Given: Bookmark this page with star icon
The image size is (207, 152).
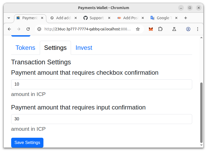Looking at the screenshot, I should pyautogui.click(x=138, y=29).
